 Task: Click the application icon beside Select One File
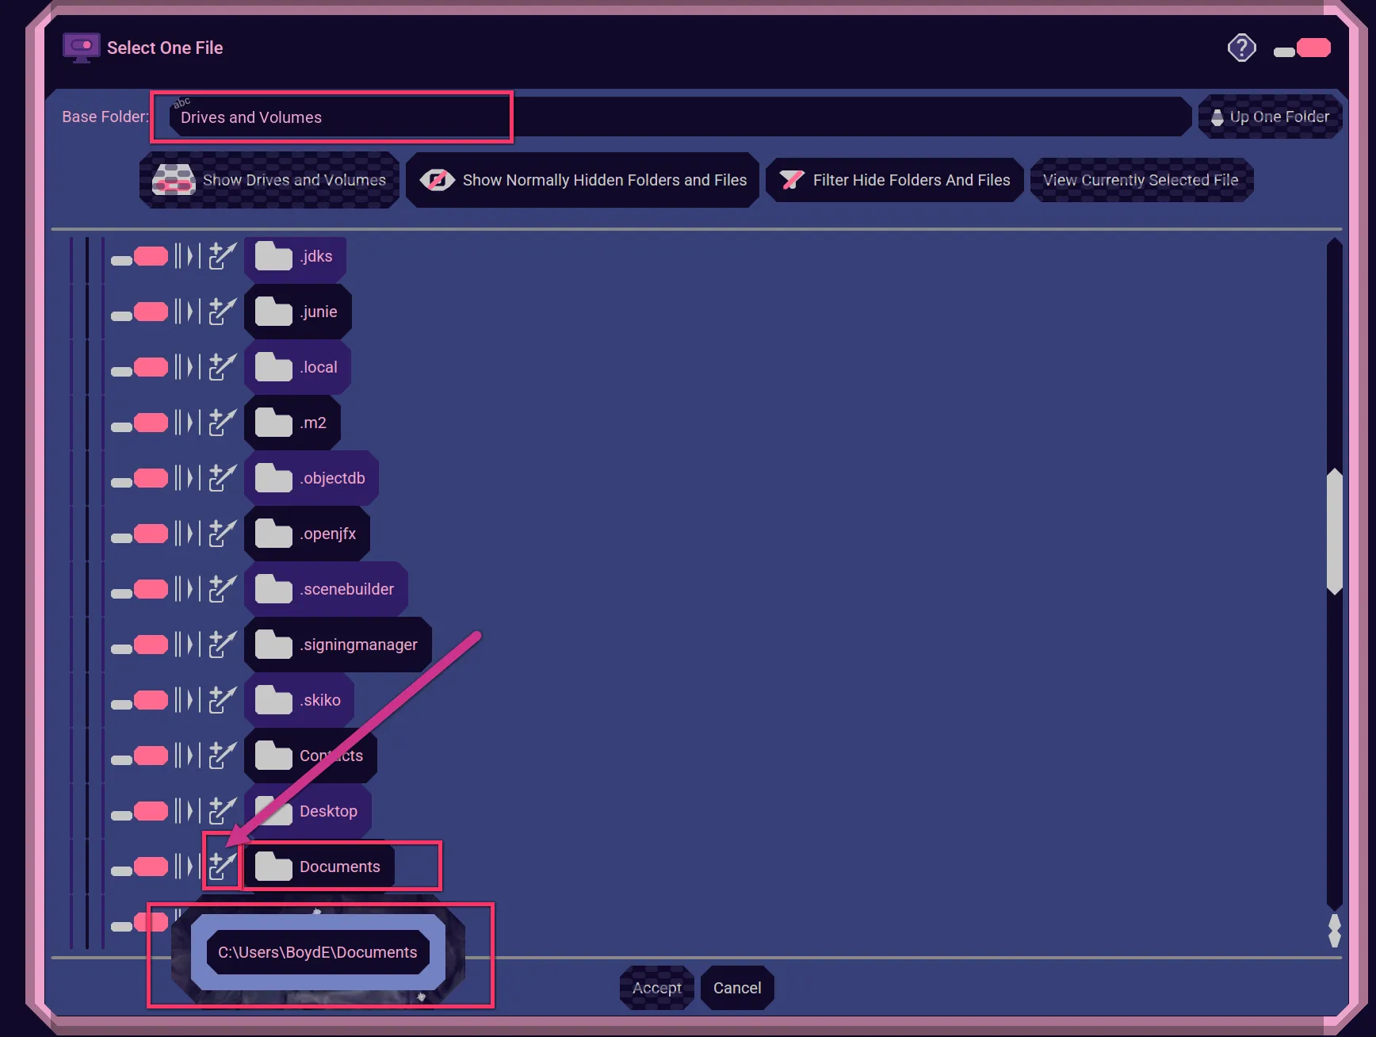coord(81,48)
